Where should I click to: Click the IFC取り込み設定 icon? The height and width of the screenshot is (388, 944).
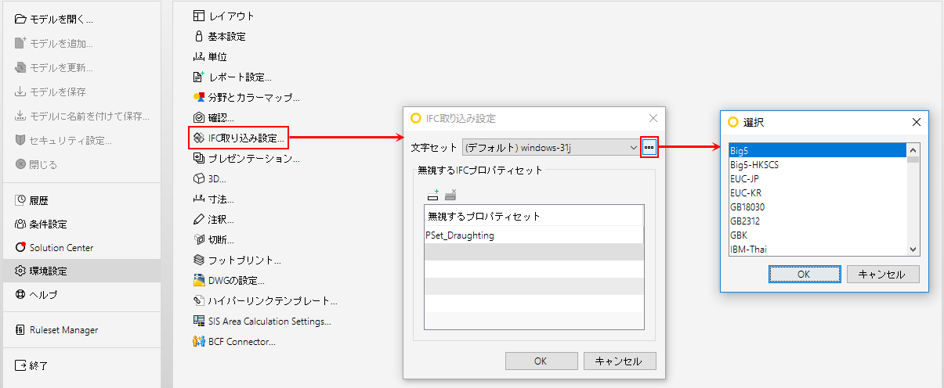pos(199,138)
